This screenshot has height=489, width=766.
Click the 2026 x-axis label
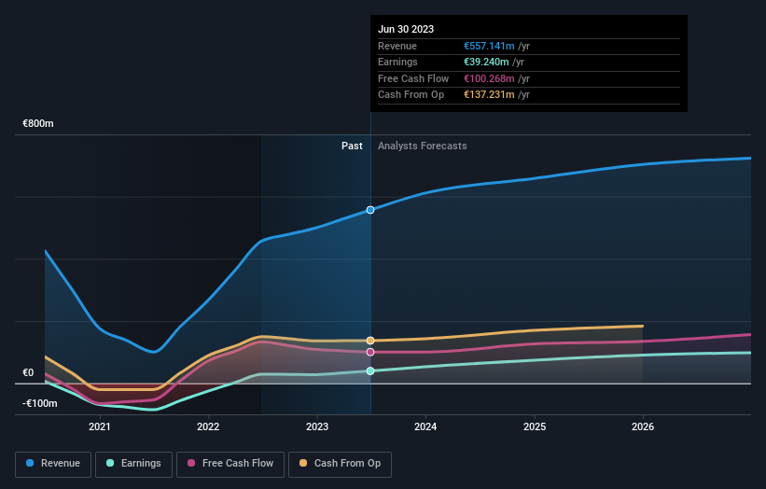[643, 426]
